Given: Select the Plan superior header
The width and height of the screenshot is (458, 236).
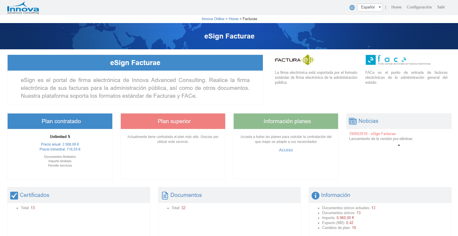Looking at the screenshot, I should 173,121.
